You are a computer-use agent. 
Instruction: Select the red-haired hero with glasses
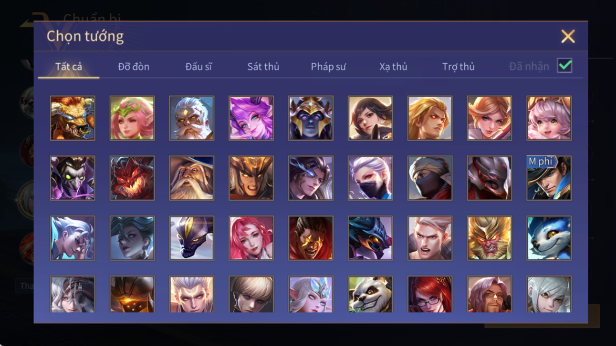(429, 294)
